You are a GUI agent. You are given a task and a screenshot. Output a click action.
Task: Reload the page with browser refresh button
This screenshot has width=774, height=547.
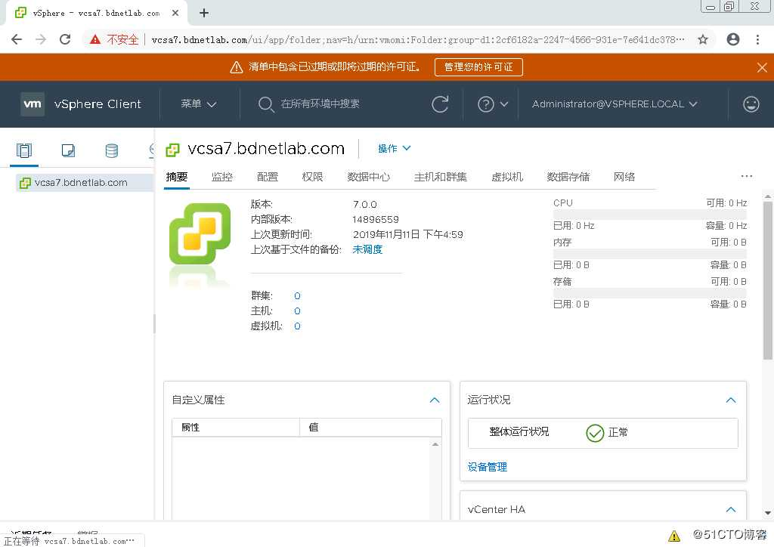point(65,39)
